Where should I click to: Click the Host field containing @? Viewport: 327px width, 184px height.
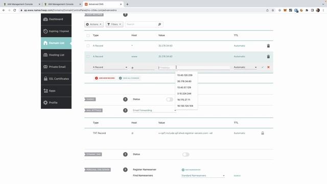pos(143,67)
